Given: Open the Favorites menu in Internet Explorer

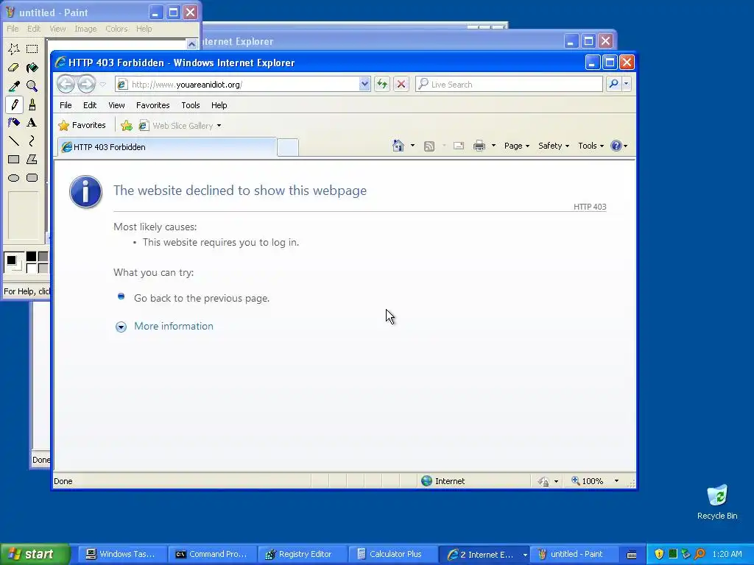Looking at the screenshot, I should pos(153,105).
